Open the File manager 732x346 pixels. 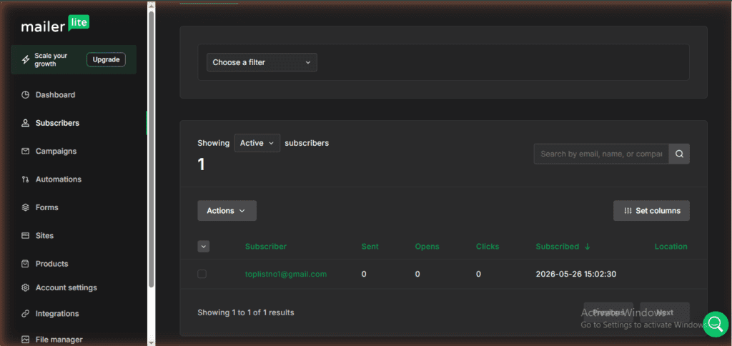point(59,340)
